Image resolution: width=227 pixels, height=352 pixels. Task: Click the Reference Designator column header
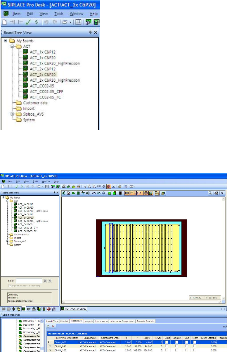(x=66, y=338)
